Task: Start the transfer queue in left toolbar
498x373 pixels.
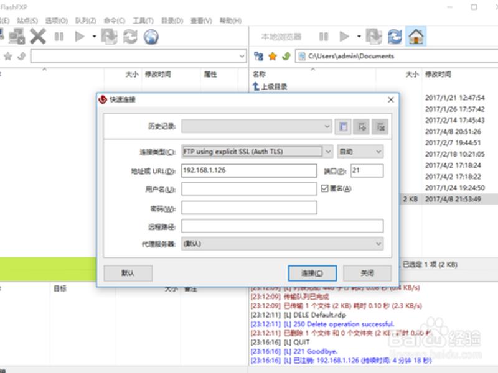Action: pyautogui.click(x=80, y=37)
